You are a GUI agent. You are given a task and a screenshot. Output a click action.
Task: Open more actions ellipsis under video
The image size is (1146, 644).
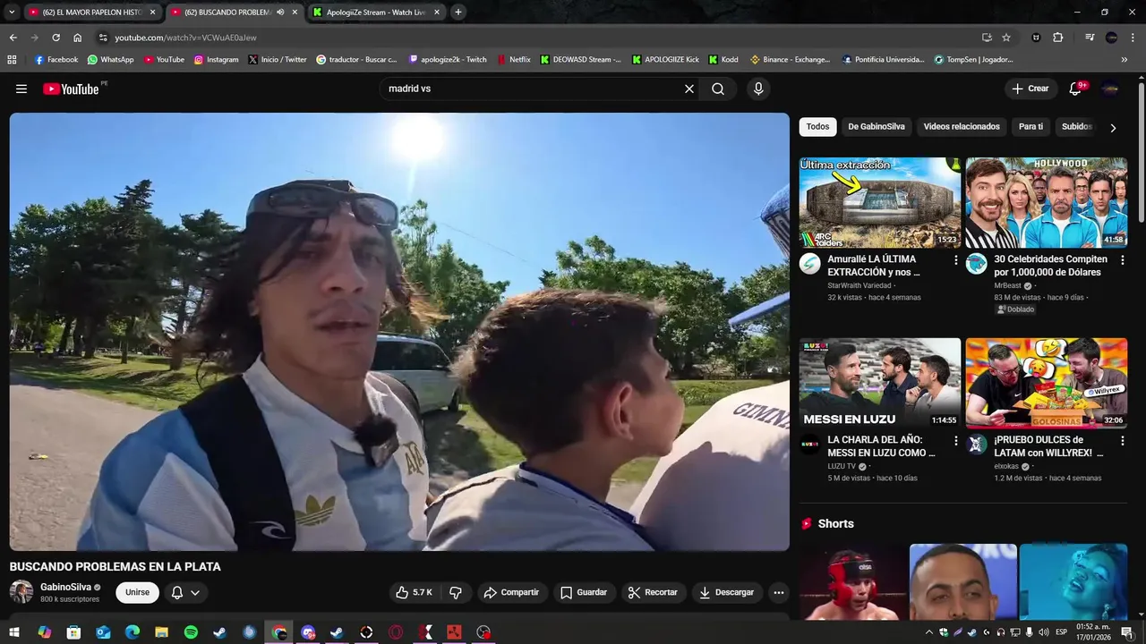point(779,592)
